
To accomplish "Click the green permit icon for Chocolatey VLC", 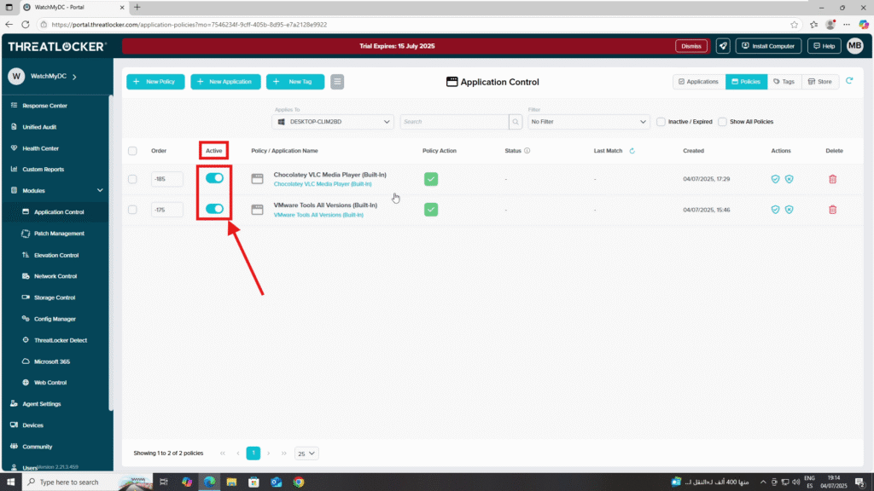I will pyautogui.click(x=431, y=179).
